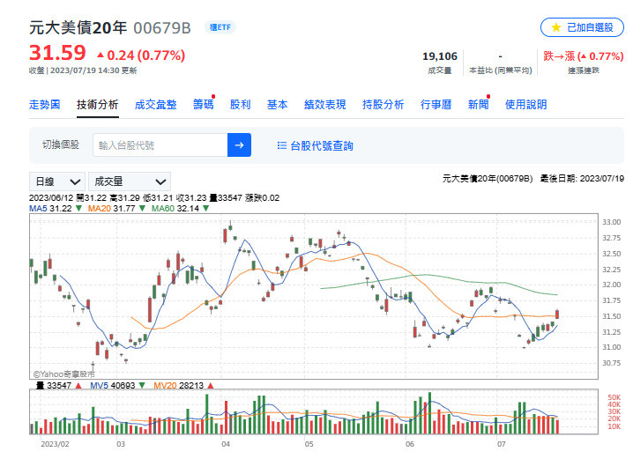The height and width of the screenshot is (459, 633).
Task: Click the 31.59 closing price
Action: [57, 53]
